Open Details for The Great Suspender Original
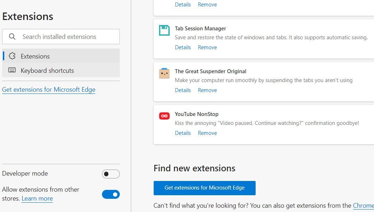374x212 pixels. (x=183, y=90)
